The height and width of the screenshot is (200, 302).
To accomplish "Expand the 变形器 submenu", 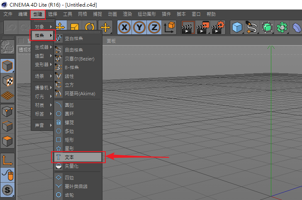I will pos(42,65).
